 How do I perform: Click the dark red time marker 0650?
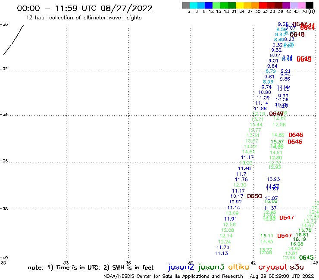254,196
